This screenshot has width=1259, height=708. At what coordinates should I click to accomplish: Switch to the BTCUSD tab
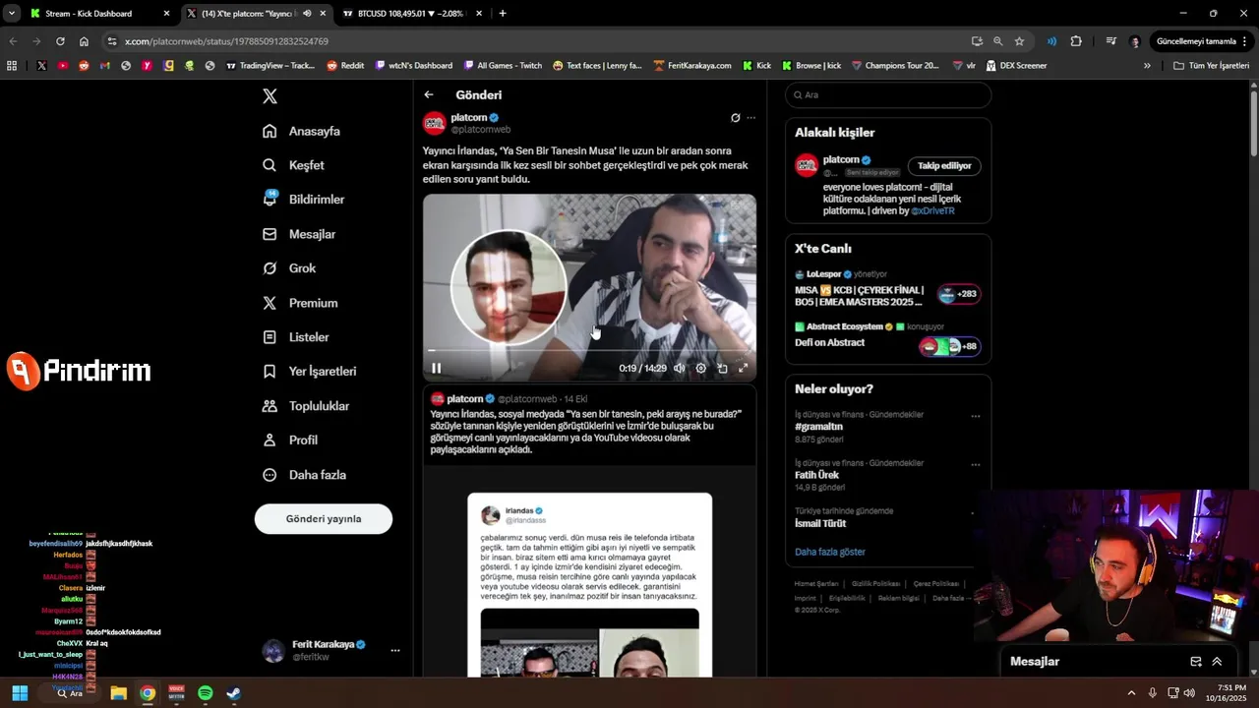pyautogui.click(x=413, y=14)
